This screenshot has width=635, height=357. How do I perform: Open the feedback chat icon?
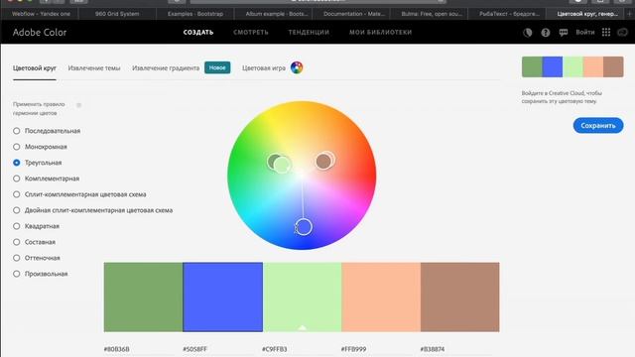point(564,33)
